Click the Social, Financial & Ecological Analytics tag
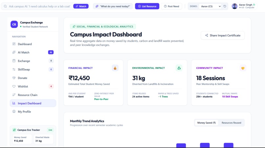Image resolution: width=265 pixels, height=148 pixels. tap(103, 27)
